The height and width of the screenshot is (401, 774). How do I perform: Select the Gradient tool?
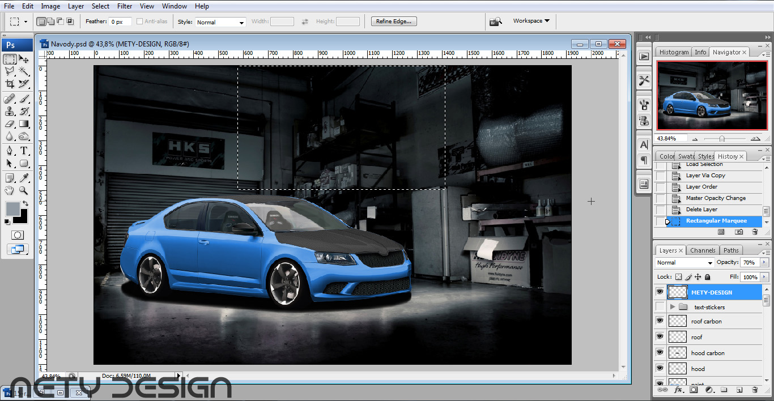(24, 124)
